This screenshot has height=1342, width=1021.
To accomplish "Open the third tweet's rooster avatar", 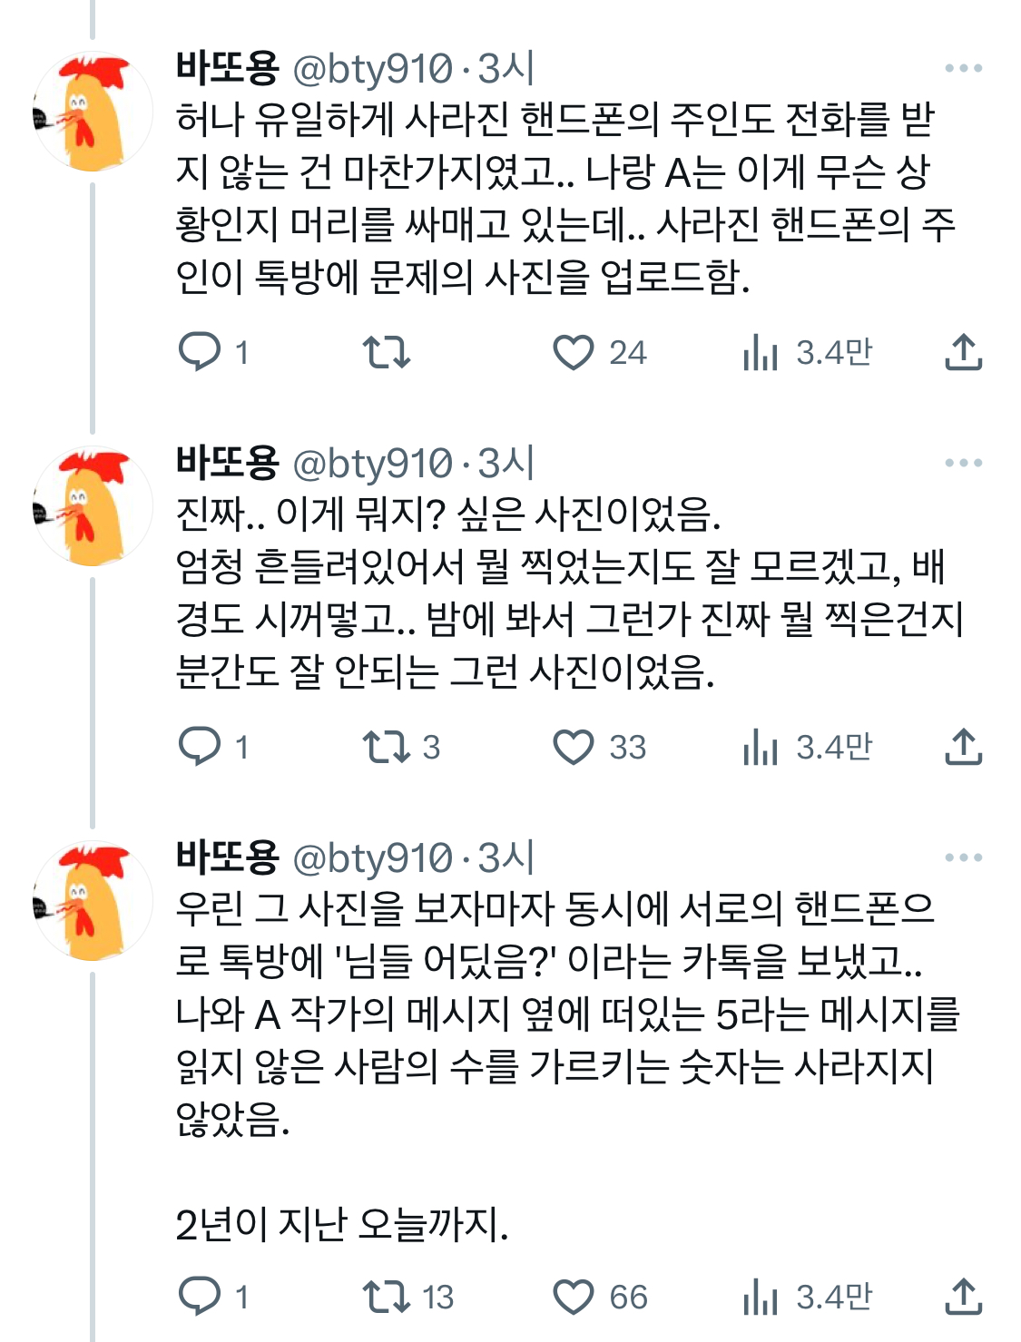I will [93, 902].
